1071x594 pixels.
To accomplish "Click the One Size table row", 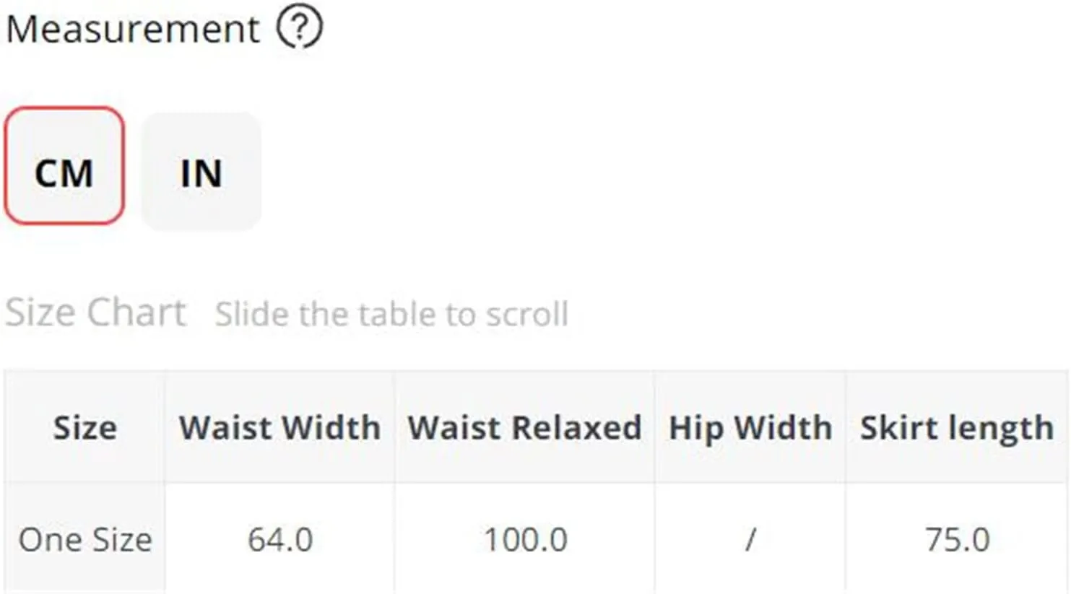I will click(x=536, y=539).
